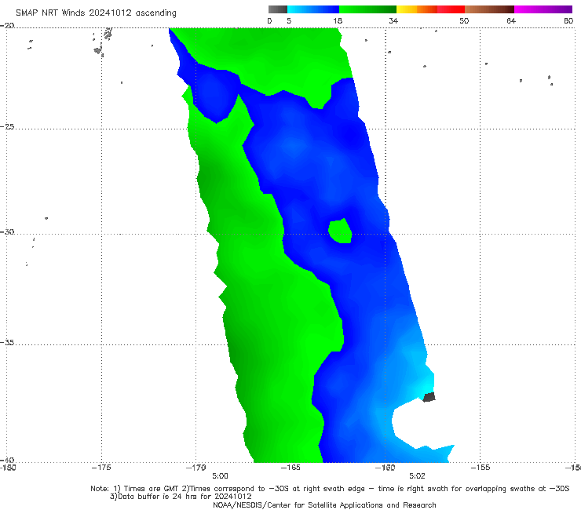Click the longitude label '-155'

(x=481, y=468)
